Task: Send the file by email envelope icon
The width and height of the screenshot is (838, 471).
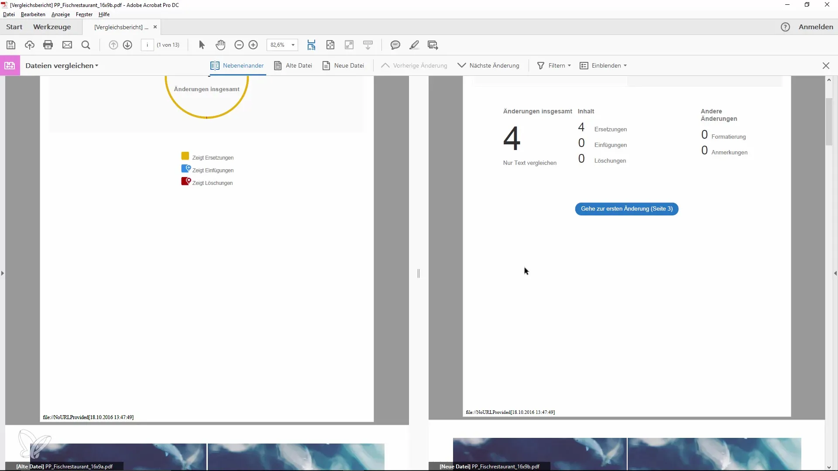Action: point(67,45)
